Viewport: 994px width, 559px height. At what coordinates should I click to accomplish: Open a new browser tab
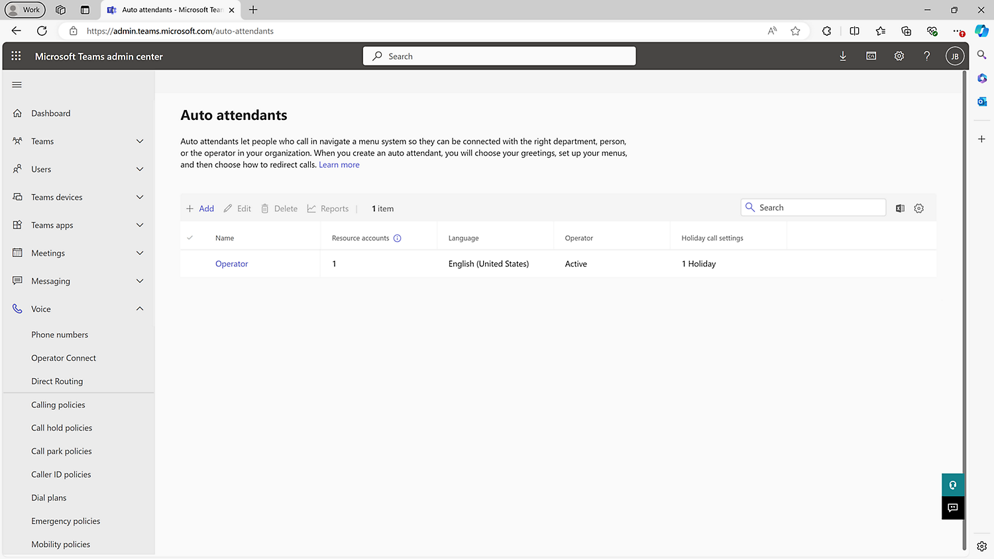pyautogui.click(x=253, y=10)
